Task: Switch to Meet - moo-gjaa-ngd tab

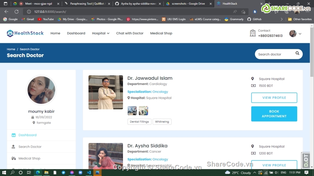Action: click(x=36, y=4)
